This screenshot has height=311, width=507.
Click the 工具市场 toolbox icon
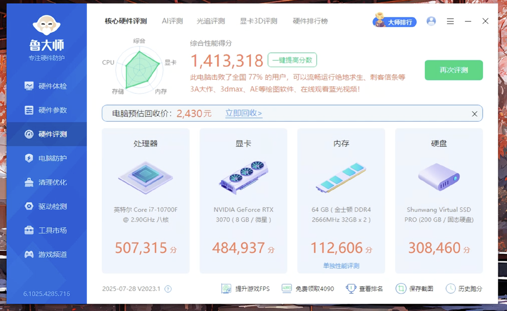[x=29, y=230]
